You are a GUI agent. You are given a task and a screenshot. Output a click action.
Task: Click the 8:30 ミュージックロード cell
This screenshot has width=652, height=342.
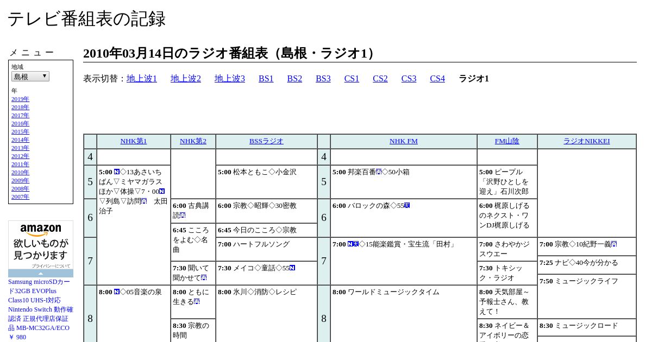(x=587, y=327)
